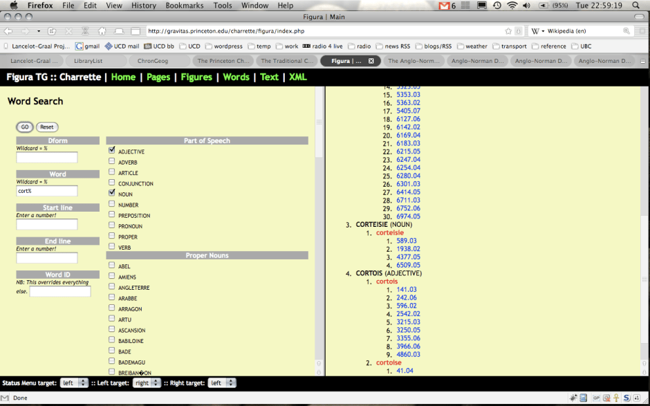Switch to The Princeton Ch... tab
The width and height of the screenshot is (650, 406).
223,61
